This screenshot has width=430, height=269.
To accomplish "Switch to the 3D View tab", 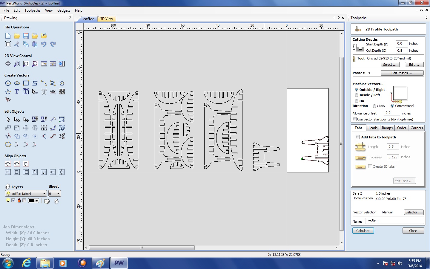I will click(107, 19).
